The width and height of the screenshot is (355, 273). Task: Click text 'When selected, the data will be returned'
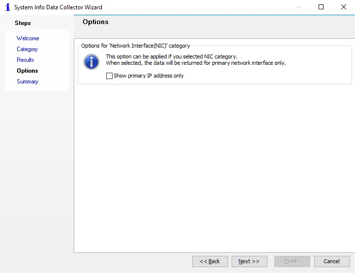point(154,63)
